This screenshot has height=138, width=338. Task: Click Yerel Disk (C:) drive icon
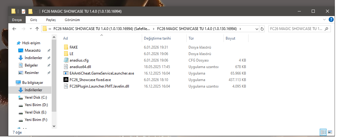21,97
